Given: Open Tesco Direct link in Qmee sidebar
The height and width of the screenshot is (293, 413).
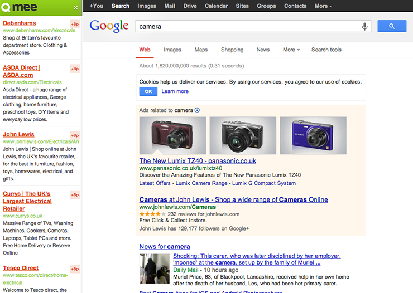Looking at the screenshot, I should [21, 268].
